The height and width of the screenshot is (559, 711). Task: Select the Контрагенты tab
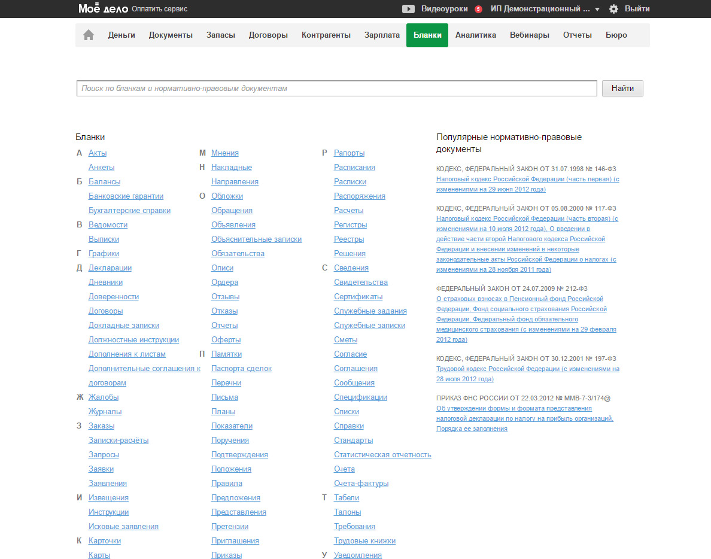[x=326, y=35]
